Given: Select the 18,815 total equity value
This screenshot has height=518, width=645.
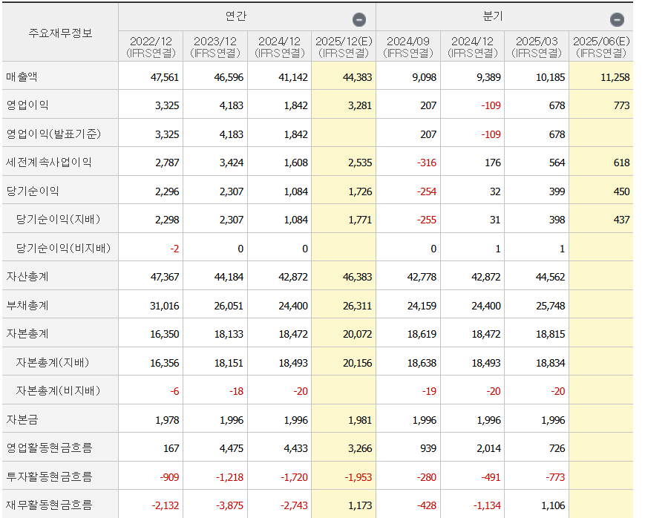Looking at the screenshot, I should point(551,335).
